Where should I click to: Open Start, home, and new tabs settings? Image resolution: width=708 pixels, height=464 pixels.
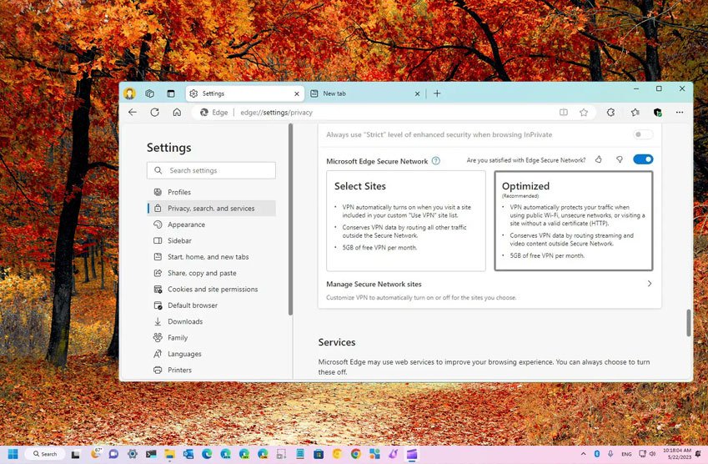tap(208, 257)
